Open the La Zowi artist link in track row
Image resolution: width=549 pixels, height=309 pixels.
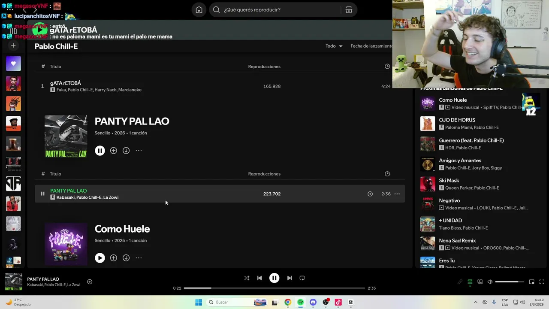pyautogui.click(x=111, y=197)
